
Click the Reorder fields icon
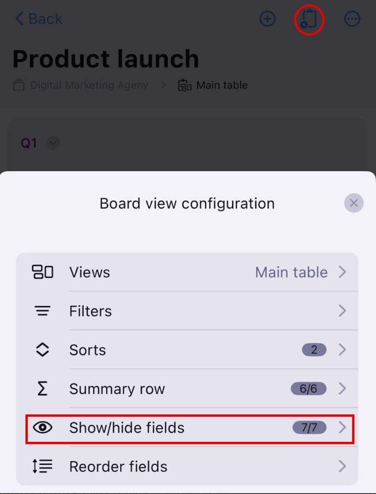point(42,467)
